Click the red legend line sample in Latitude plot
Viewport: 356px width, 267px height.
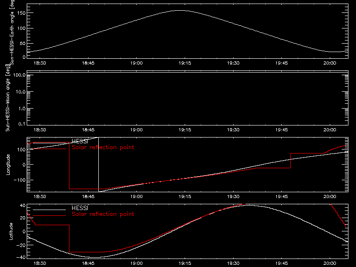tap(49, 215)
